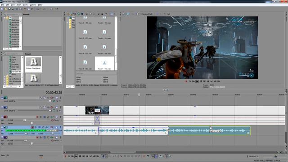Click Vol slider handle on red audio track
Image resolution: width=288 pixels, height=162 pixels.
(25, 120)
